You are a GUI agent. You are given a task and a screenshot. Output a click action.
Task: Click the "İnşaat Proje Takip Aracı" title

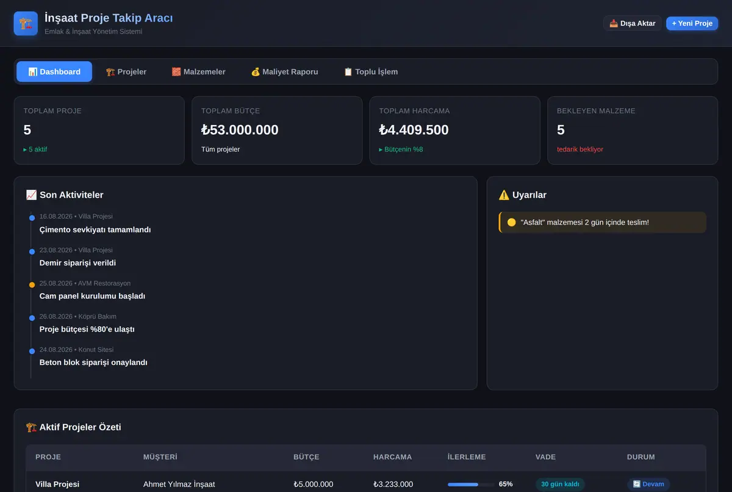109,18
